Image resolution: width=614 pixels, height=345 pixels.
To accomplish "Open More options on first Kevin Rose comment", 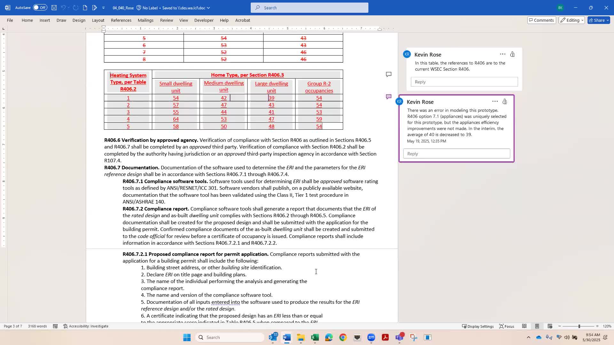I will click(503, 54).
